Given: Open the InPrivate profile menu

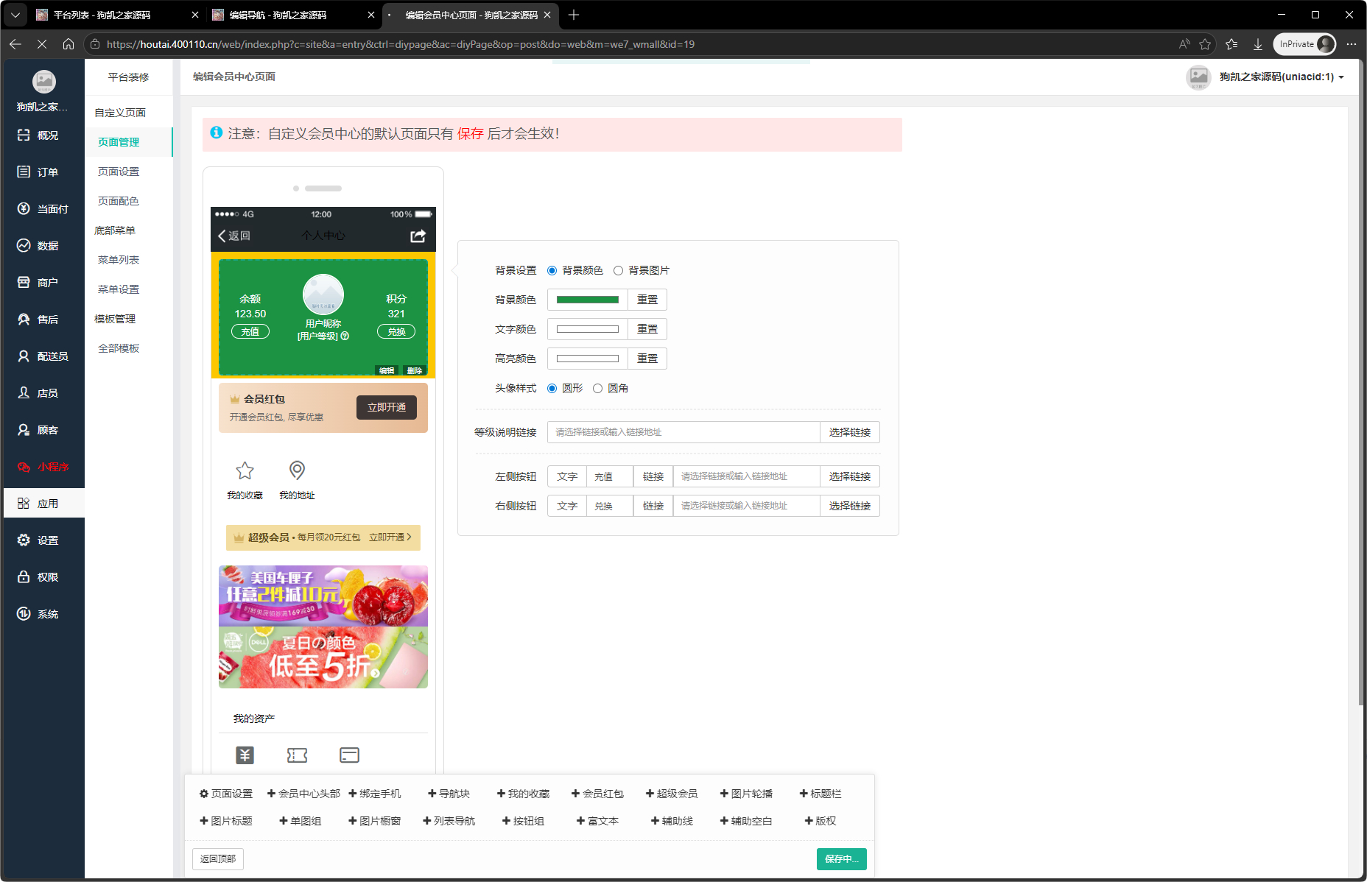Looking at the screenshot, I should [1304, 44].
